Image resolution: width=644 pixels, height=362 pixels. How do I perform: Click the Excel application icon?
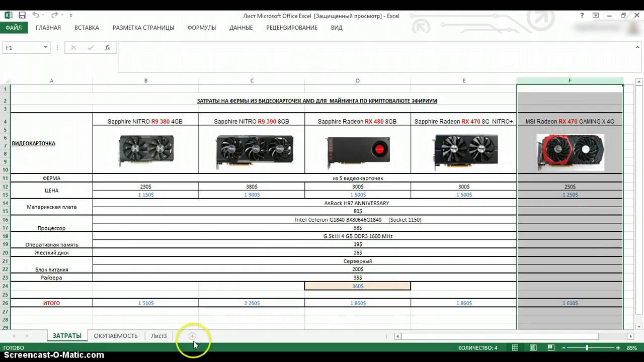pos(8,16)
